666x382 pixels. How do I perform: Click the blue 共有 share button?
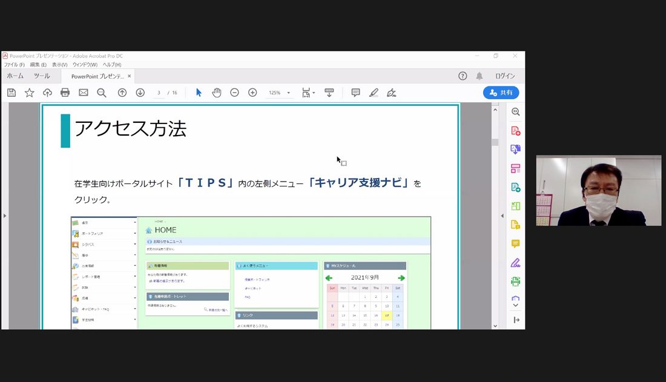pos(501,93)
